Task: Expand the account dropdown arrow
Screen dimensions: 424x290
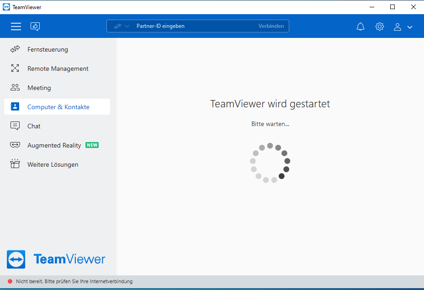Action: click(410, 27)
